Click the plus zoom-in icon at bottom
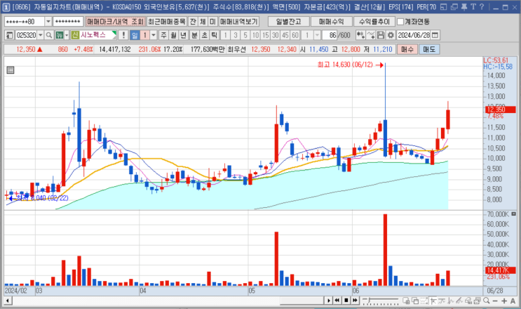This screenshot has width=521, height=309. tap(504, 301)
